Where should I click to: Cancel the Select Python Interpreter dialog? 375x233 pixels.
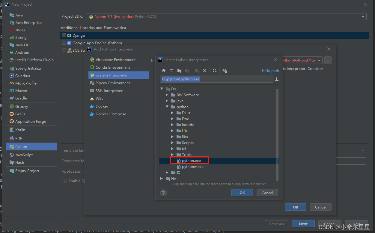click(267, 193)
